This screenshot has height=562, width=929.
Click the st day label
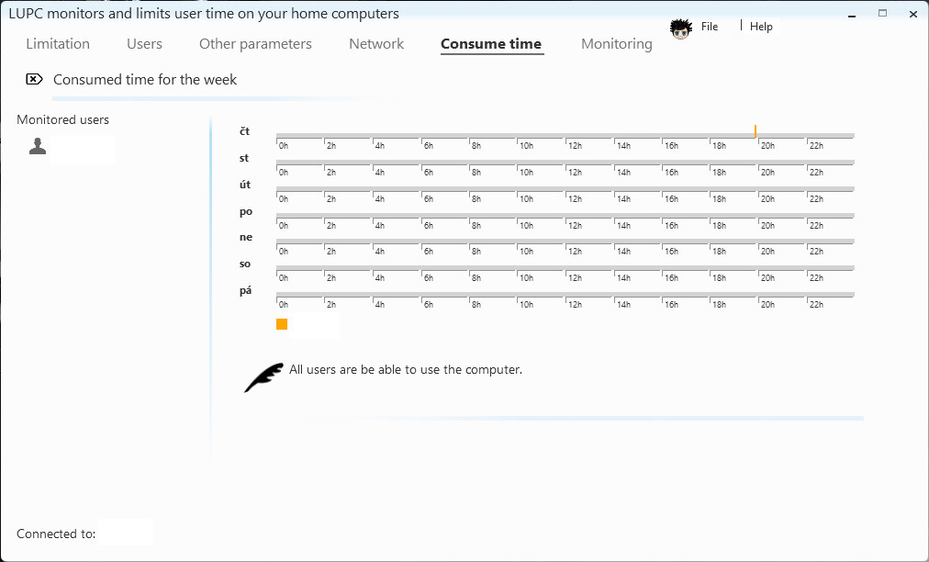(244, 158)
